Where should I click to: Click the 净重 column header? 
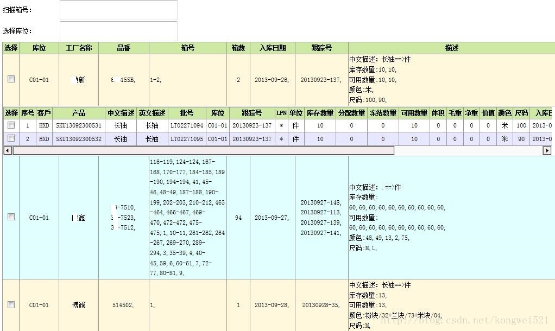[x=471, y=113]
